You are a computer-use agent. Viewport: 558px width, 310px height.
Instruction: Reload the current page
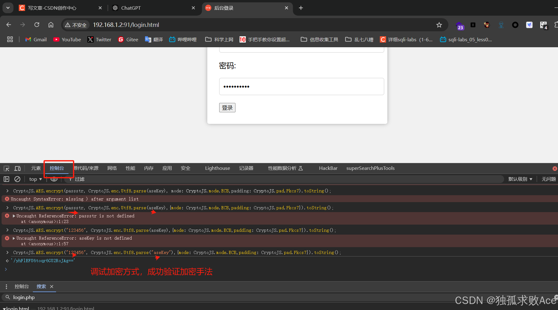click(x=37, y=25)
